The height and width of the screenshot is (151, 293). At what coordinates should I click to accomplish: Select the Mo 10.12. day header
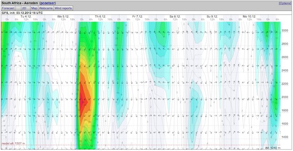(x=250, y=17)
